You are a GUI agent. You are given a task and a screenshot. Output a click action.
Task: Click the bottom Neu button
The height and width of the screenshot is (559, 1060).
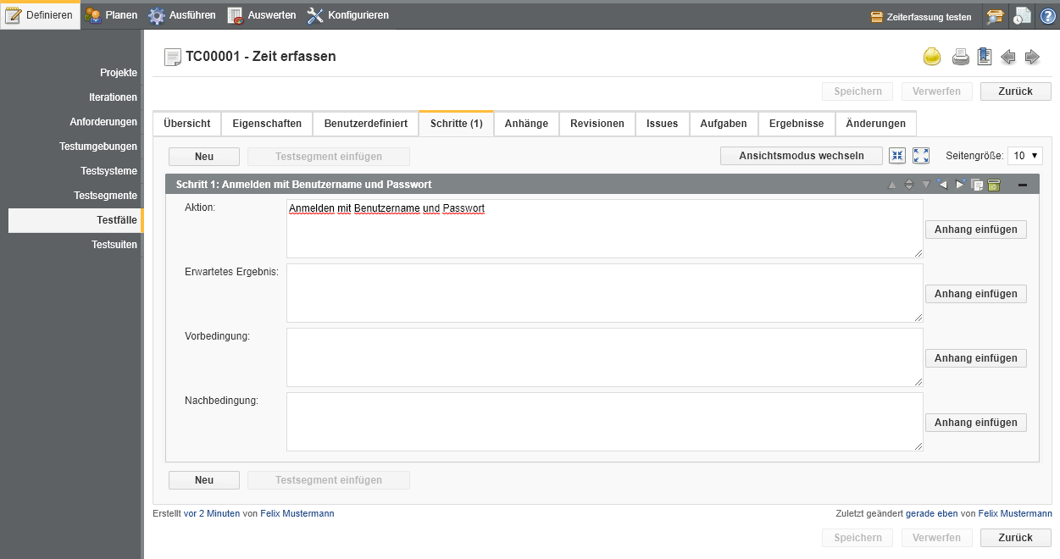point(204,480)
